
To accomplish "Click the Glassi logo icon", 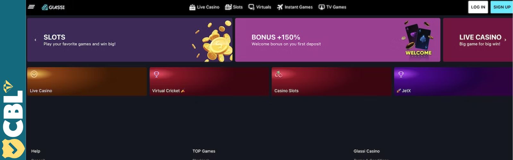I will [45, 7].
